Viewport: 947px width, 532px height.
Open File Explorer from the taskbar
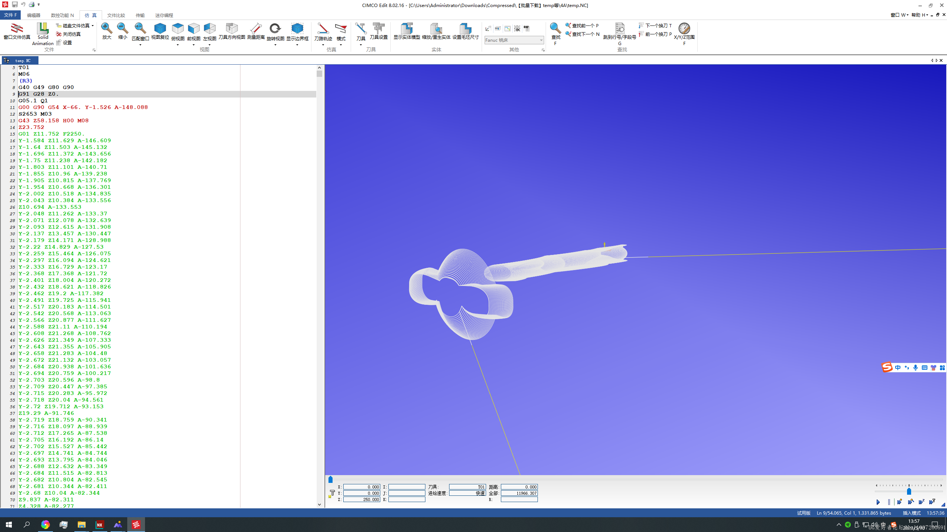(81, 525)
